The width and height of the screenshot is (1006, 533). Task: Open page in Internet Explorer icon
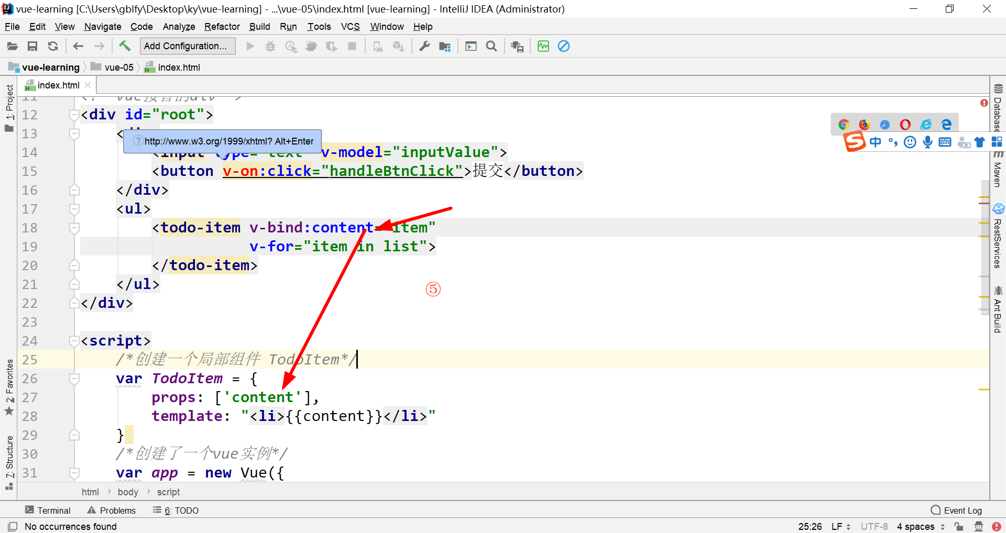(926, 125)
